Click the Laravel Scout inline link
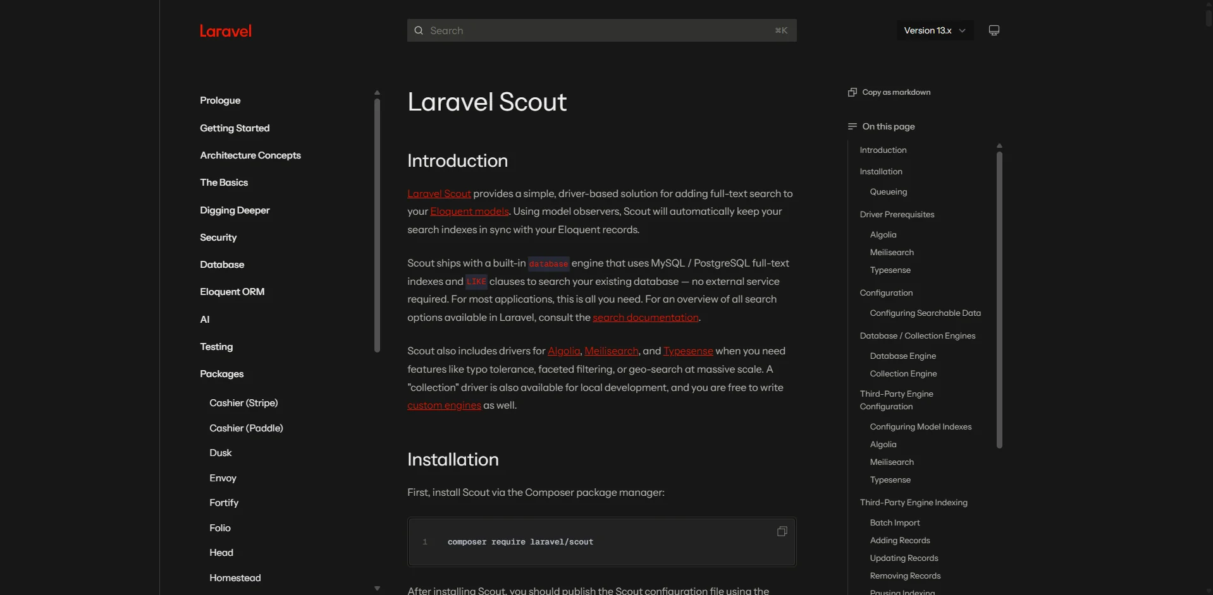 coord(439,194)
